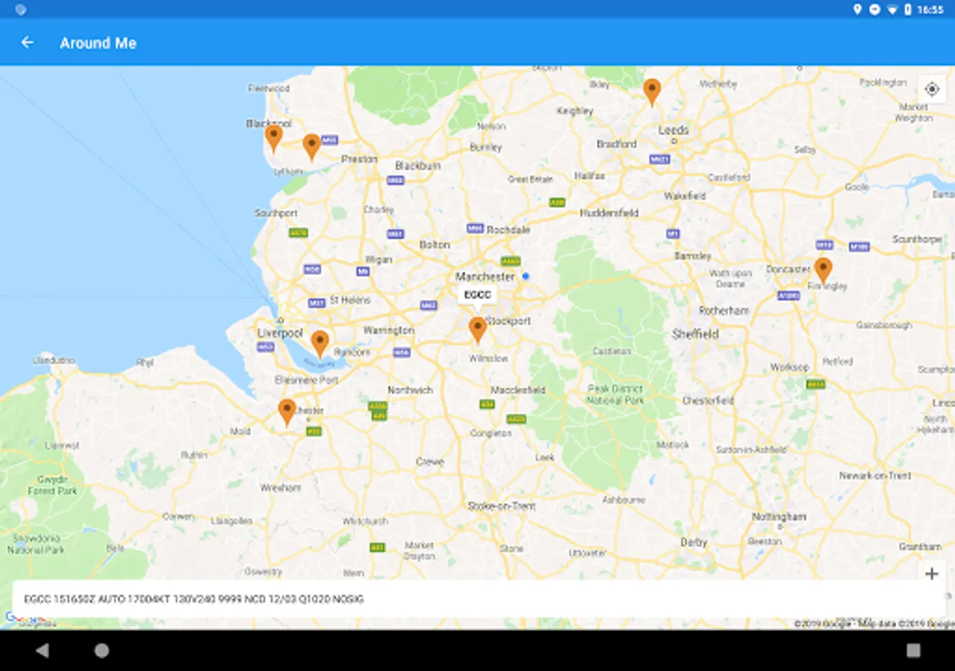
Task: Click the Sheffield city label
Action: tap(695, 334)
